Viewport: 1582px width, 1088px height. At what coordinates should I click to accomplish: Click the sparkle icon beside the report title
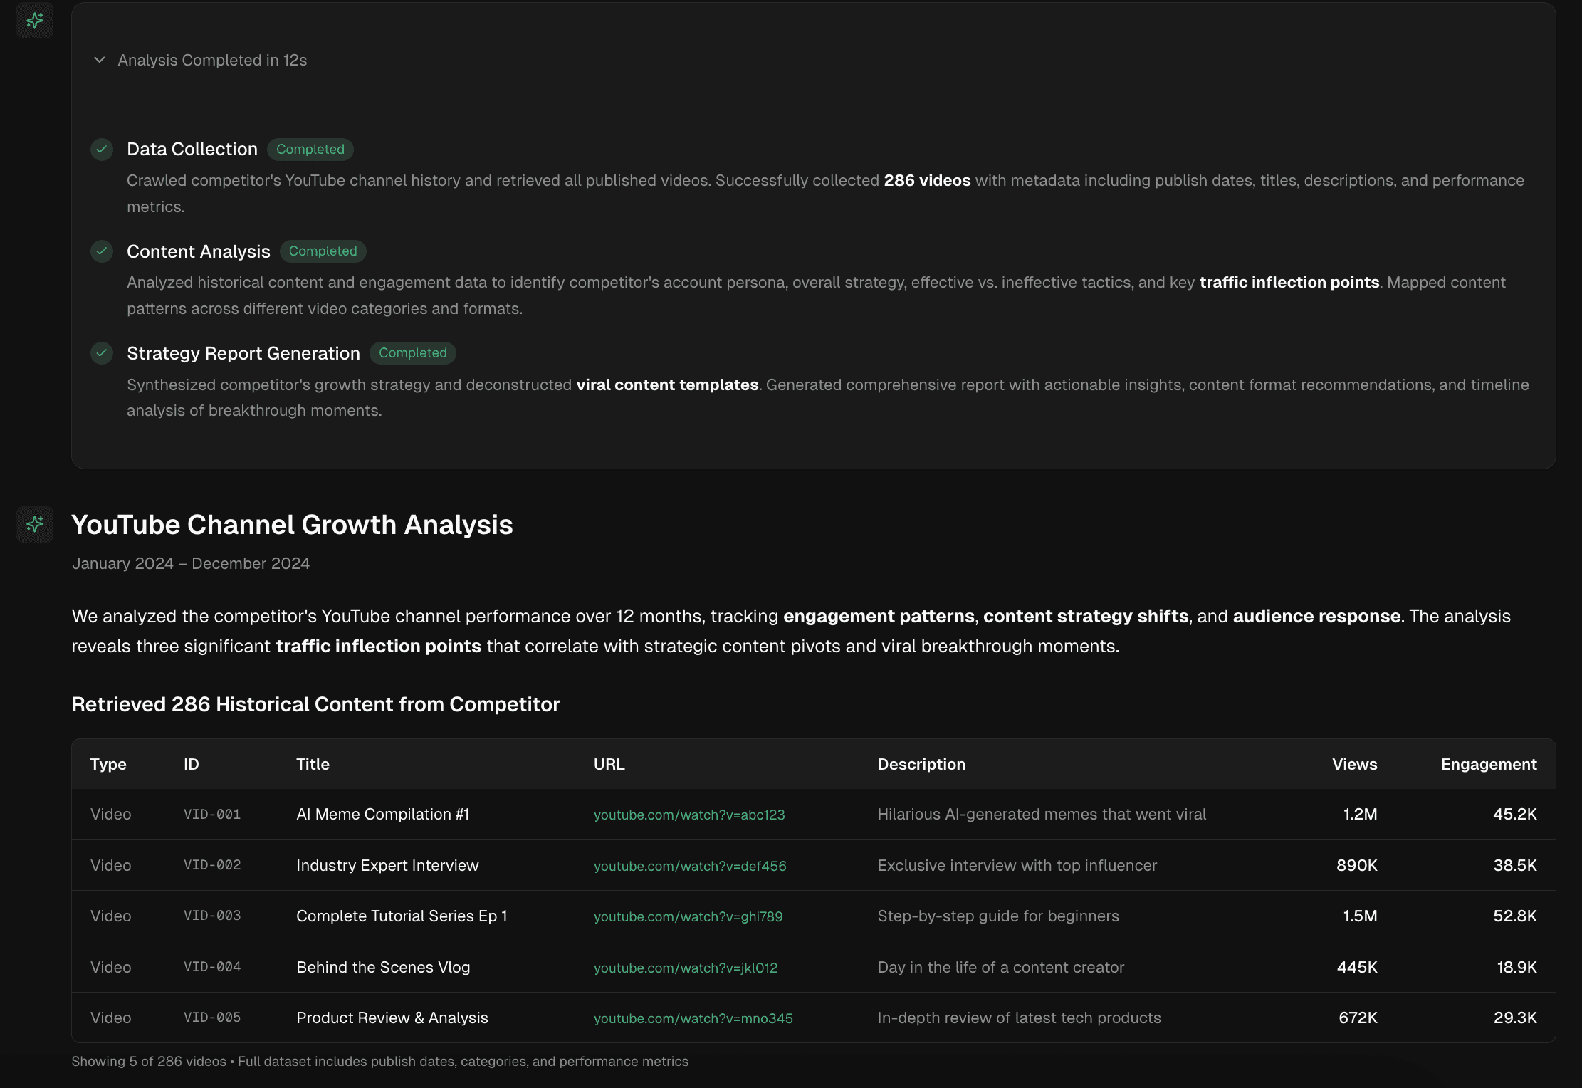[34, 524]
